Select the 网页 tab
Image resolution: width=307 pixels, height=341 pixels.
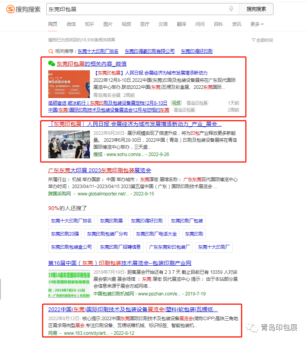click(53, 24)
